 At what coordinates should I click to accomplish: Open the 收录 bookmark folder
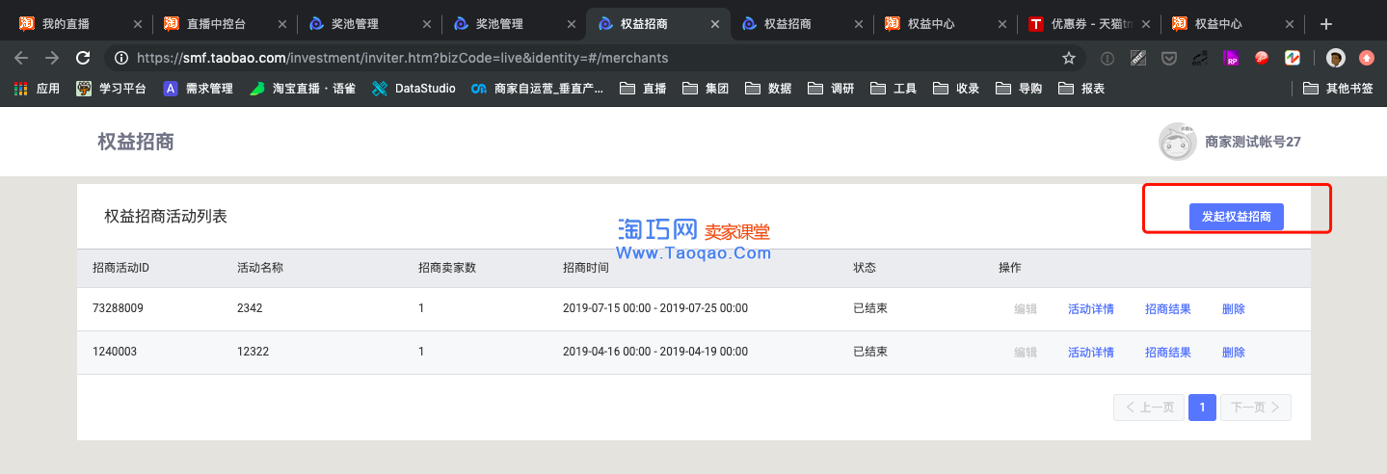[x=956, y=89]
